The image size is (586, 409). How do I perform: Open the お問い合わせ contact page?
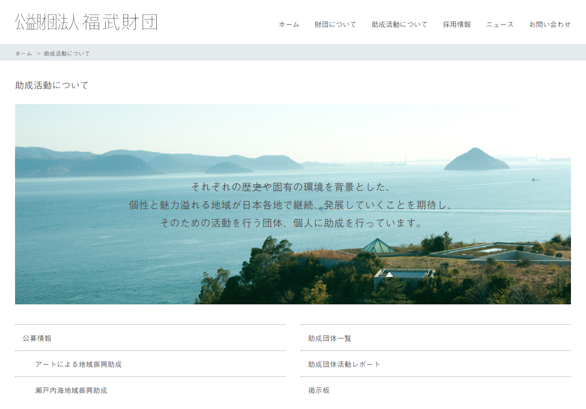550,25
